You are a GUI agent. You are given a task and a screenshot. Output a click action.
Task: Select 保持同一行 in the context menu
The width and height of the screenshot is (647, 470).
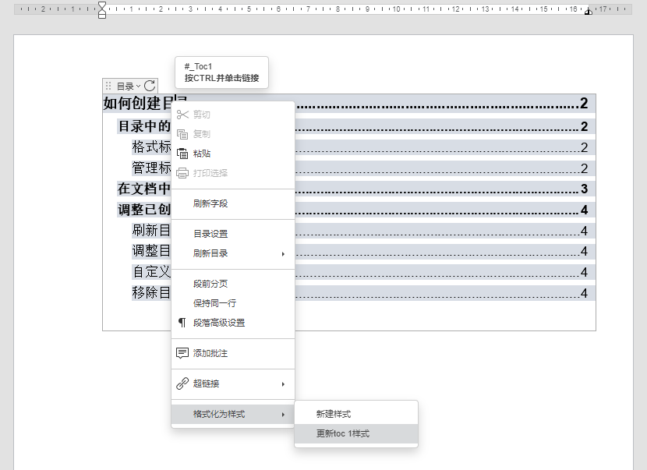[x=233, y=303]
